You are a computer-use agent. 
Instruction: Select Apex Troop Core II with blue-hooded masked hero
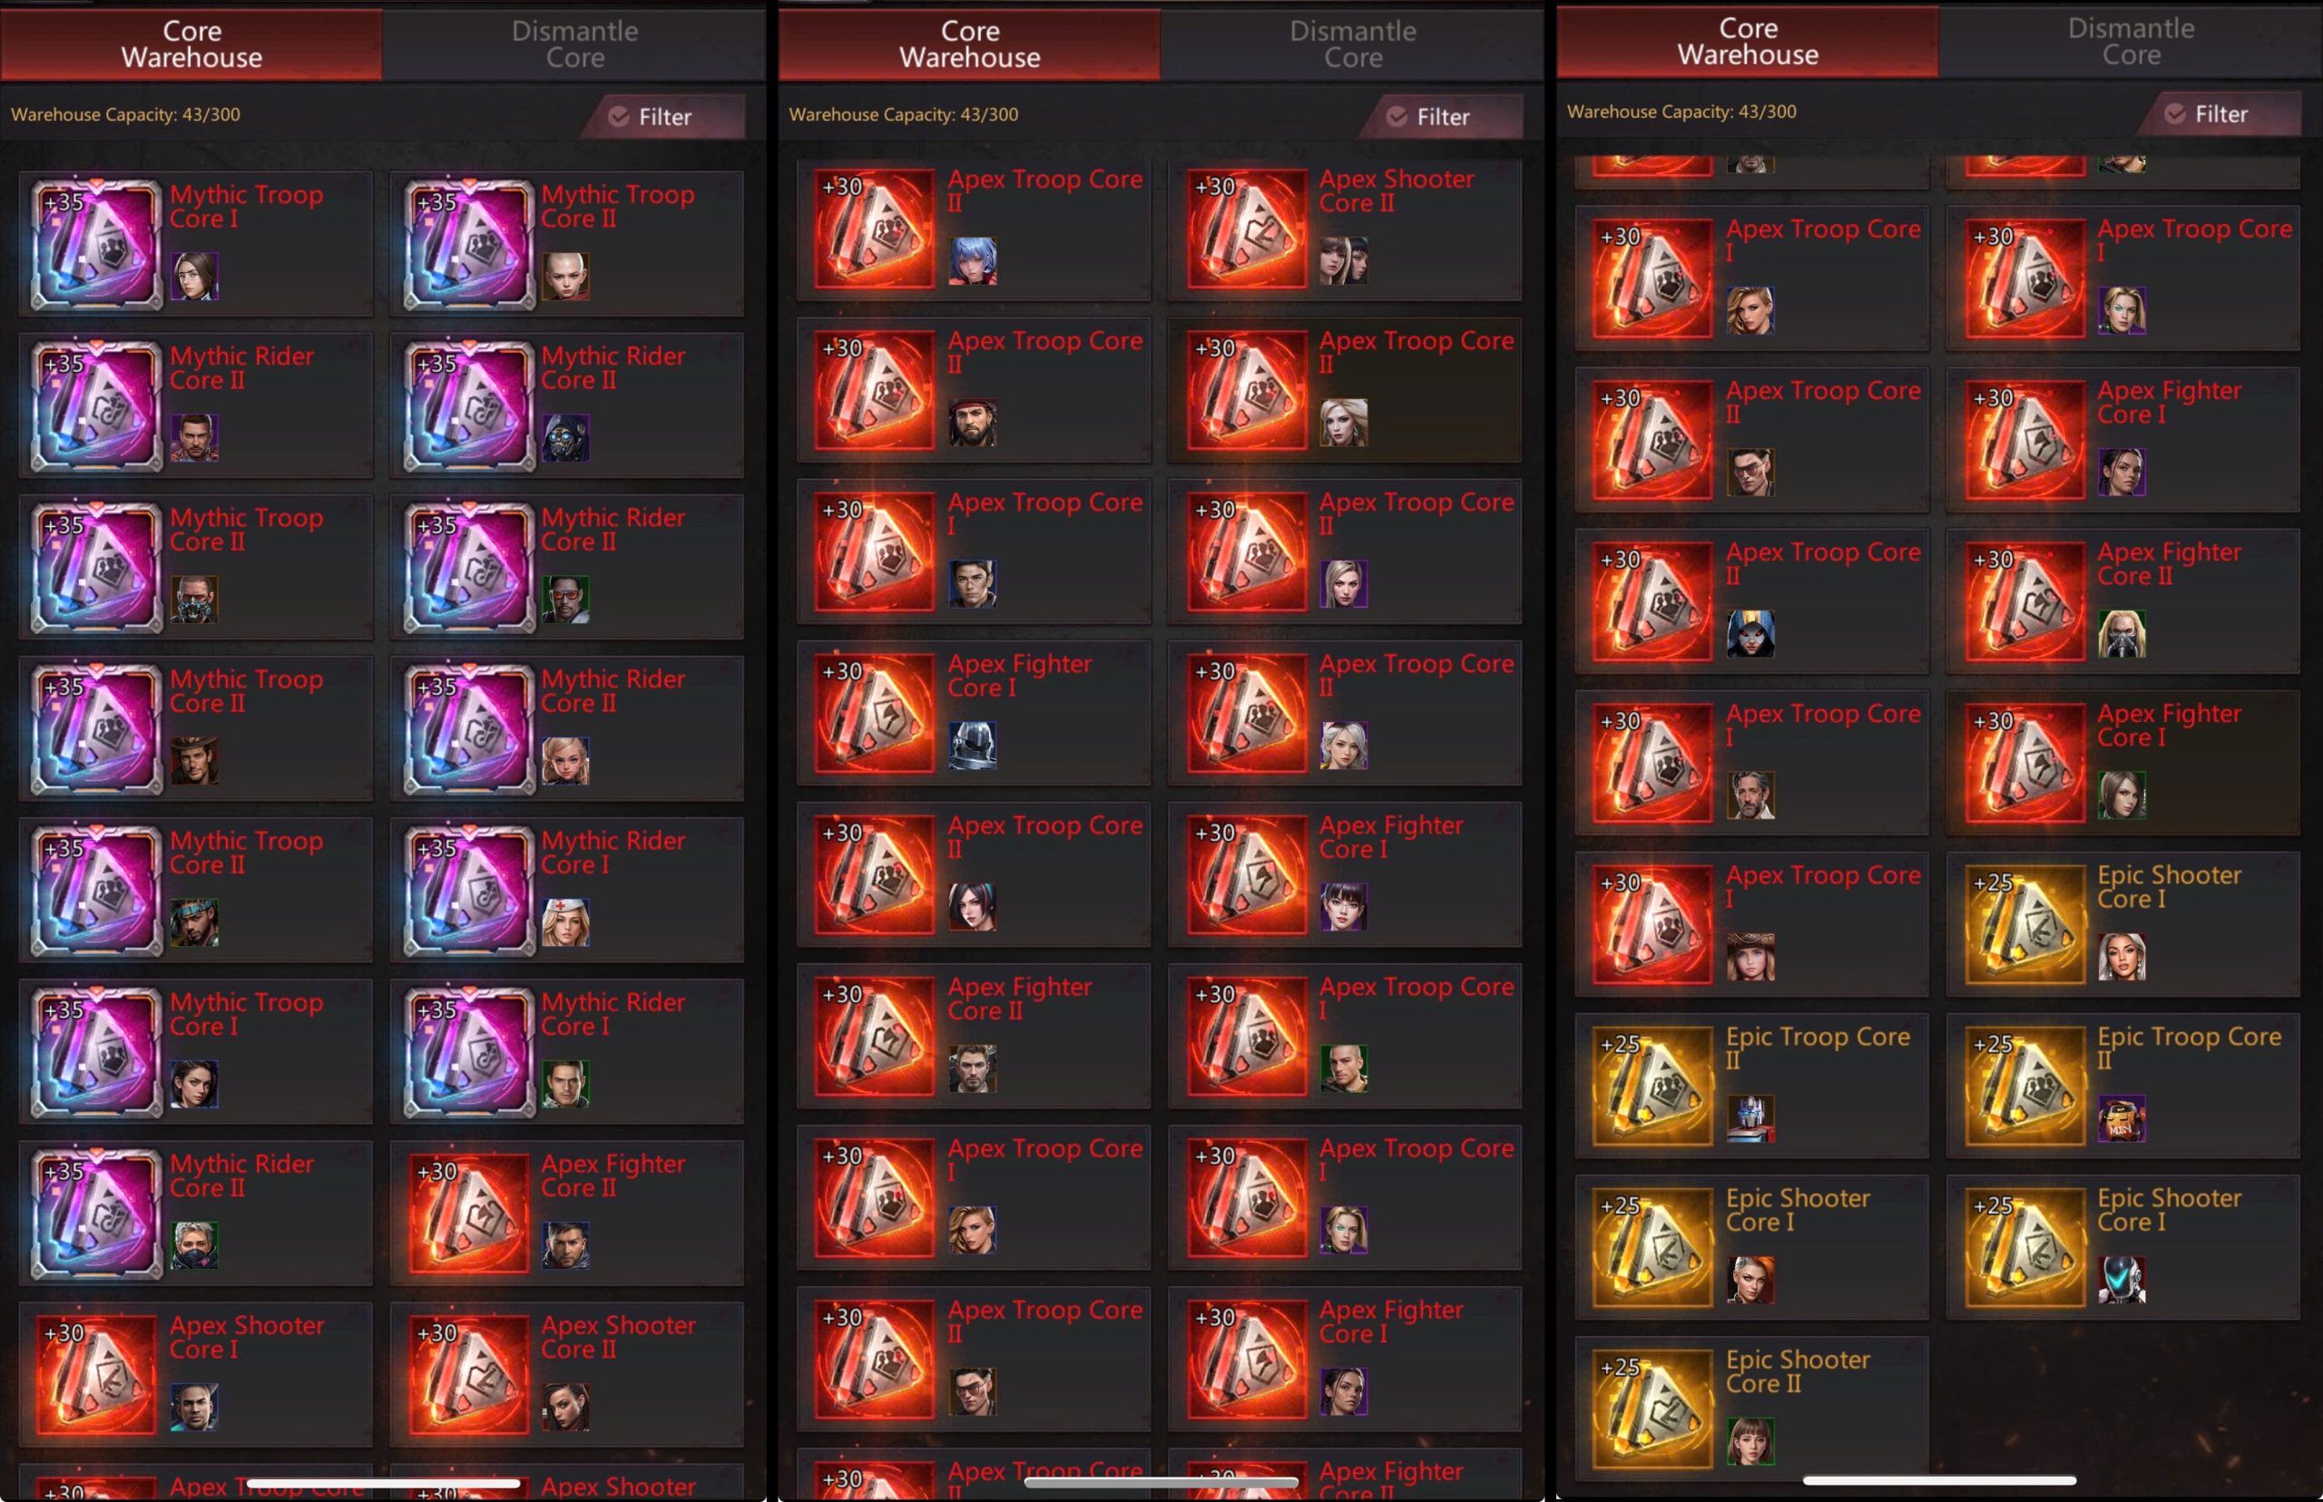point(1751,600)
